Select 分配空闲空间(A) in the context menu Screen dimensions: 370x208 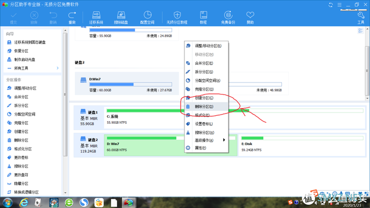tap(206, 80)
